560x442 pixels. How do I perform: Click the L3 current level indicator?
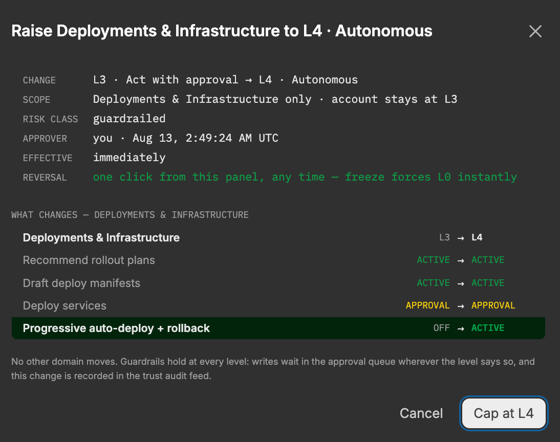pyautogui.click(x=444, y=237)
